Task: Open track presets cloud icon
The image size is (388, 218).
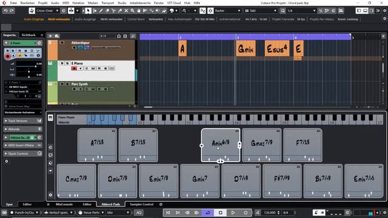Action: click(57, 36)
